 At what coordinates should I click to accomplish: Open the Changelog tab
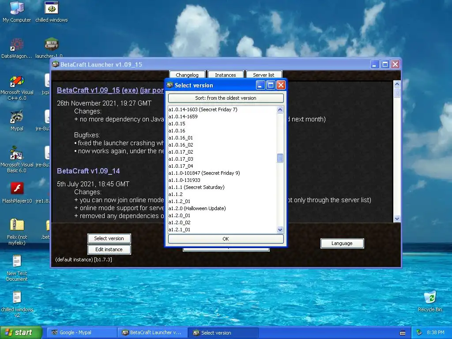coord(187,75)
